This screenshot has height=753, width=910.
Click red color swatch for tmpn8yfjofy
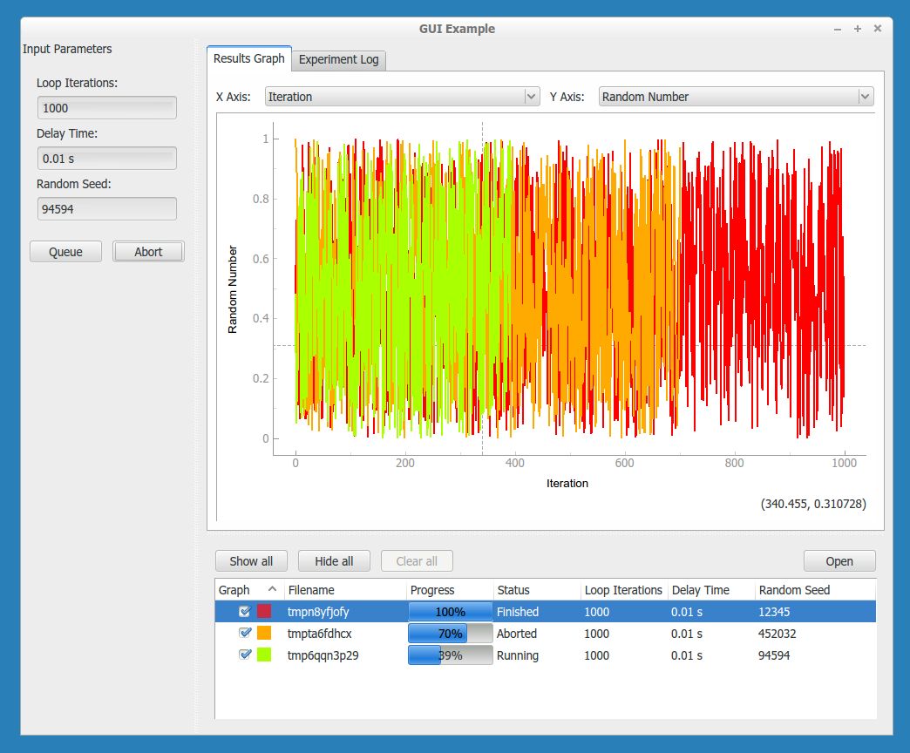click(x=264, y=612)
